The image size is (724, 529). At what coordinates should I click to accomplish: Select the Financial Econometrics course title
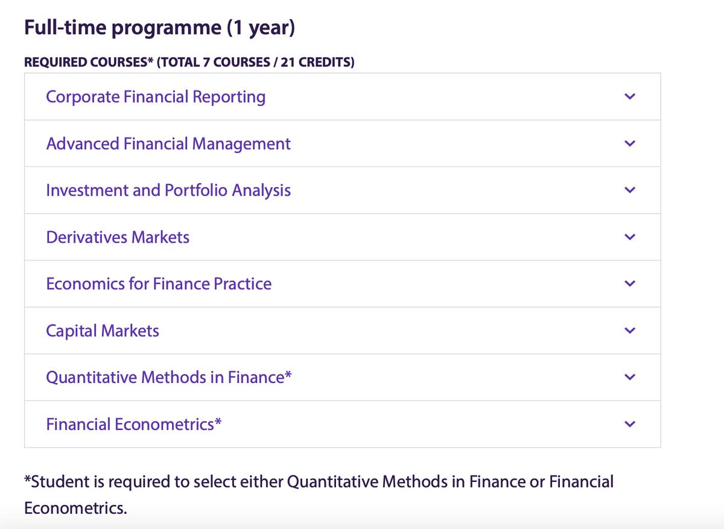pyautogui.click(x=133, y=424)
